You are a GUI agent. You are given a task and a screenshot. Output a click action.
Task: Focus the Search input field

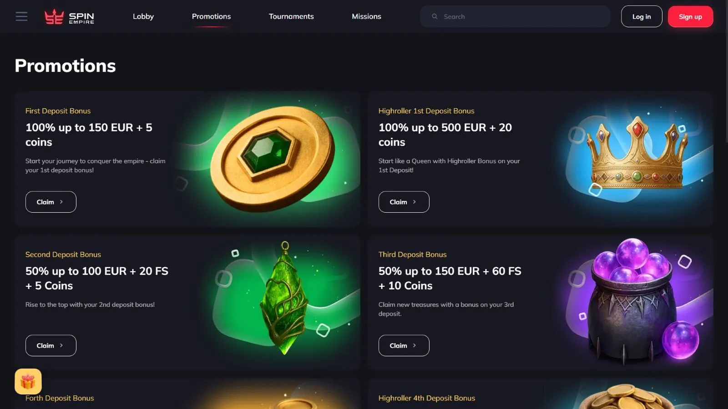click(515, 16)
